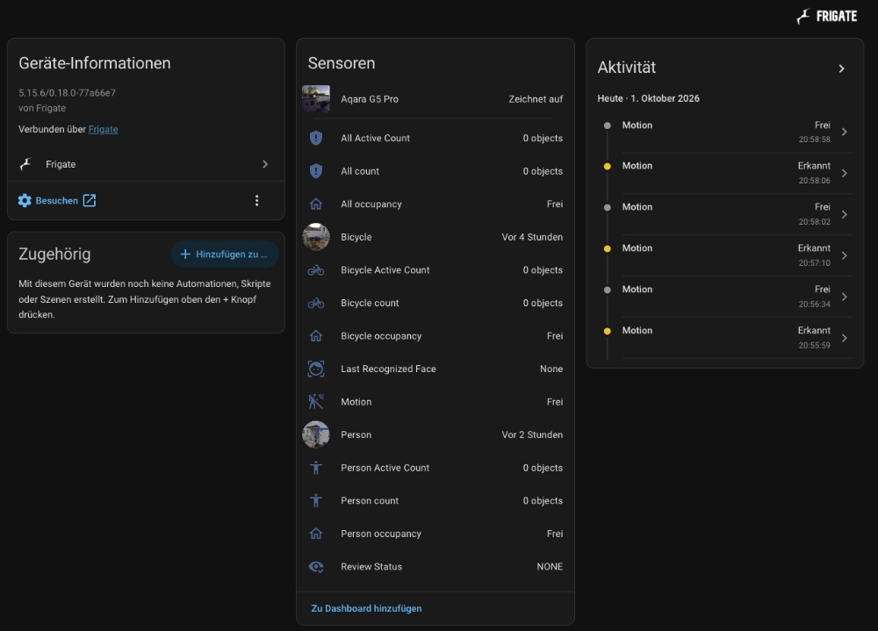Viewport: 878px width, 631px height.
Task: Click the 'Heute · 1. Oktober 2026' date heading
Action: point(649,98)
